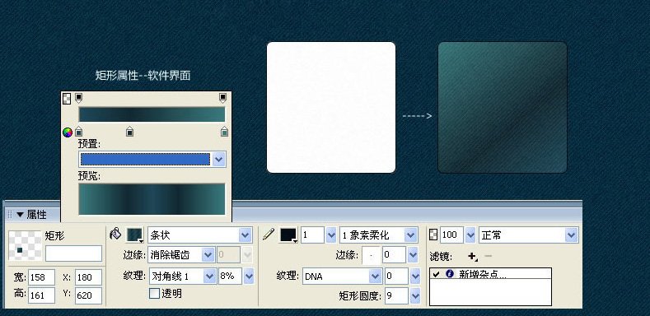The image size is (650, 316).
Task: Click the object name field under 矩形
Action: tap(74, 253)
